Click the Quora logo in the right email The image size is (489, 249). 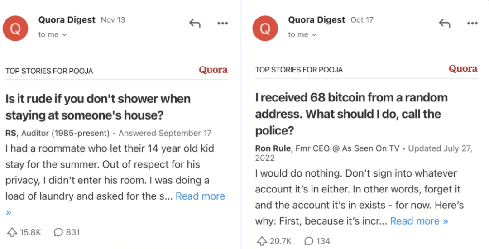click(x=463, y=69)
